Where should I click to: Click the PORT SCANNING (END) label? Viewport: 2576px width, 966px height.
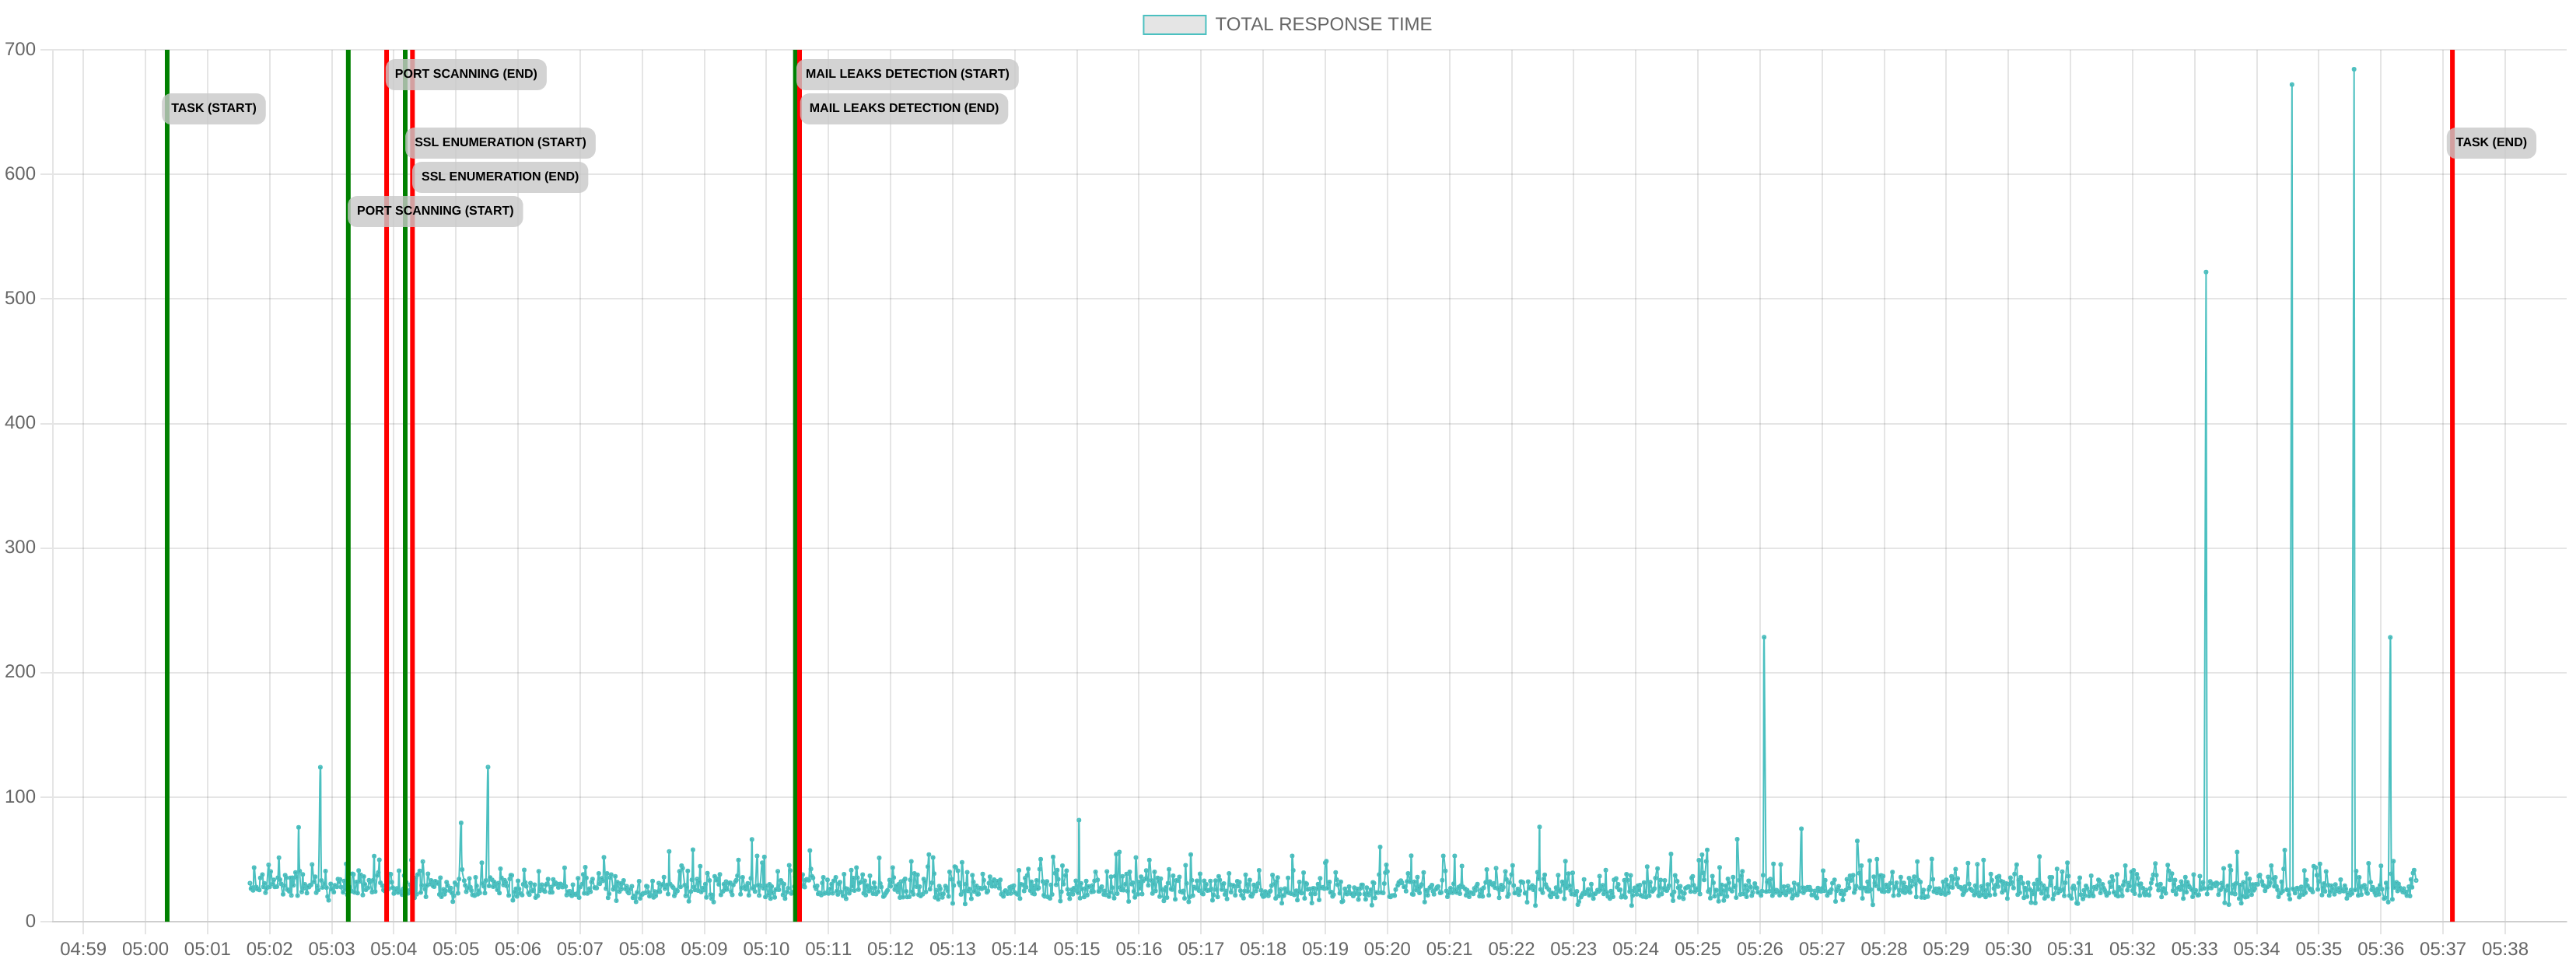coord(466,74)
